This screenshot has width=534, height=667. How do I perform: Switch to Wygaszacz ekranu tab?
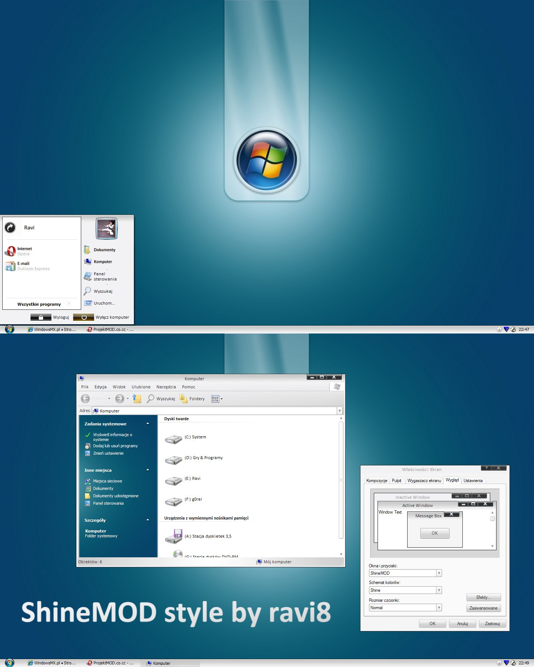pos(424,481)
